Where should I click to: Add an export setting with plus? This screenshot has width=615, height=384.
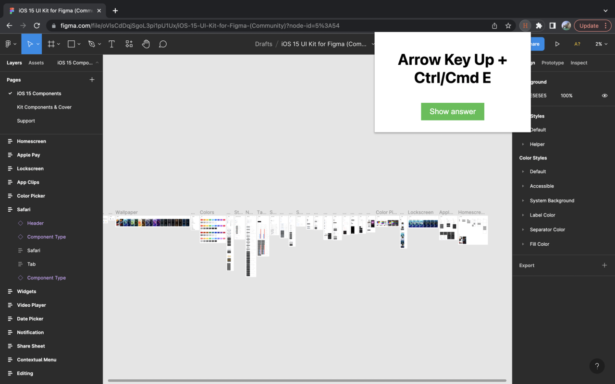(x=604, y=265)
